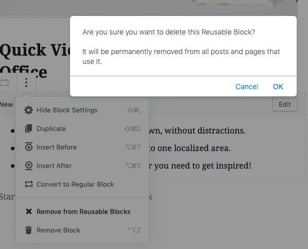308x249 pixels.
Task: Click the gear icon for block settings
Action: 29,110
